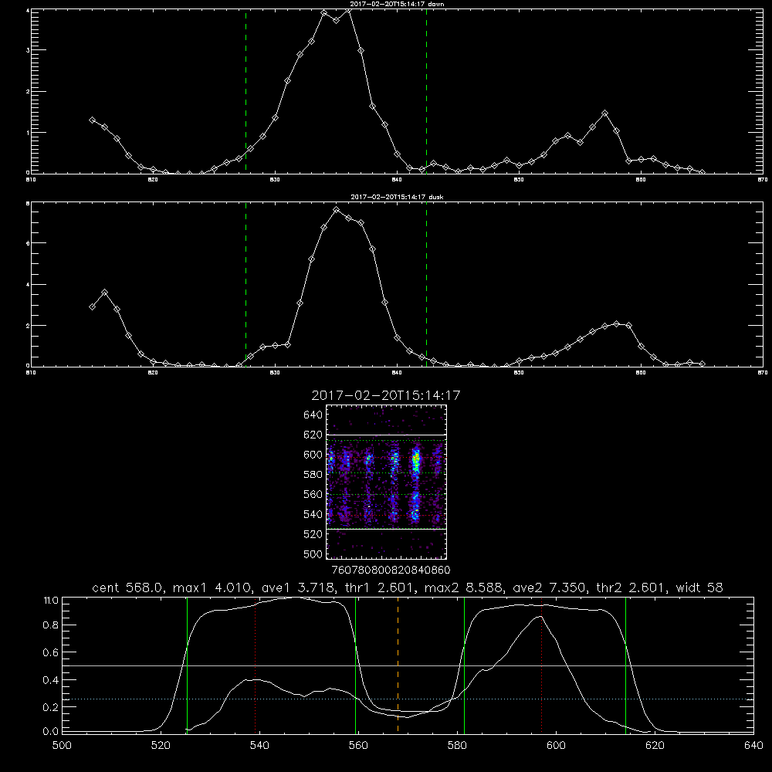772x772 pixels.
Task: Click the 640 label on bottom plot x-axis
Action: point(753,746)
